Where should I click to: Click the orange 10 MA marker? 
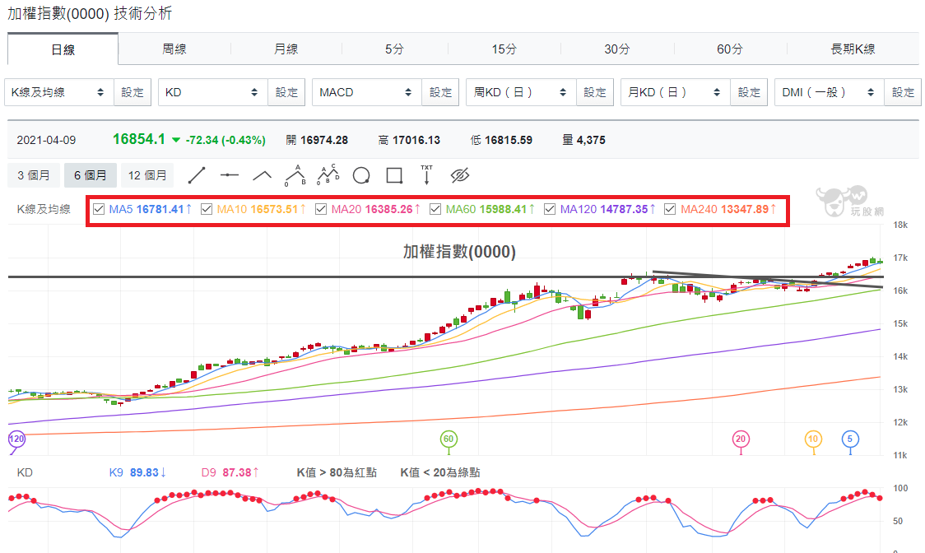[814, 439]
